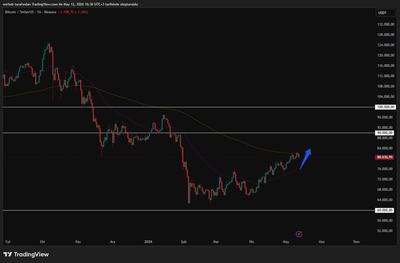Viewport: 400px width, 263px height.
Task: Click the May month label on the time axis
Action: (286, 242)
